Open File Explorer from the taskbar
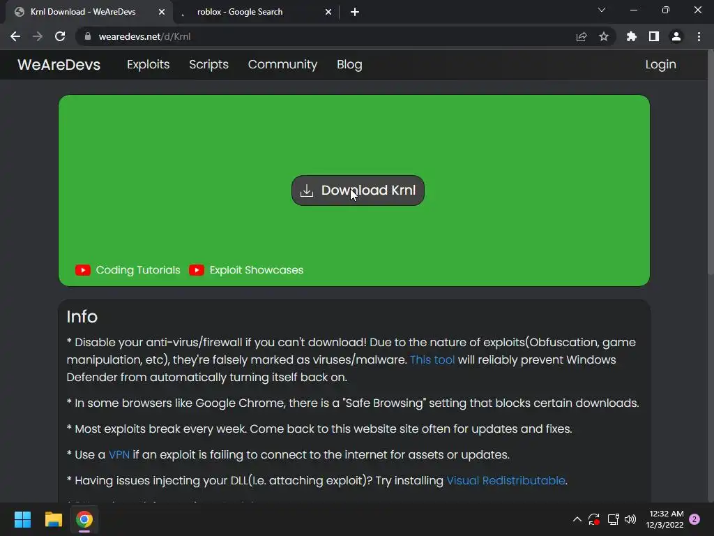The image size is (714, 536). click(53, 519)
